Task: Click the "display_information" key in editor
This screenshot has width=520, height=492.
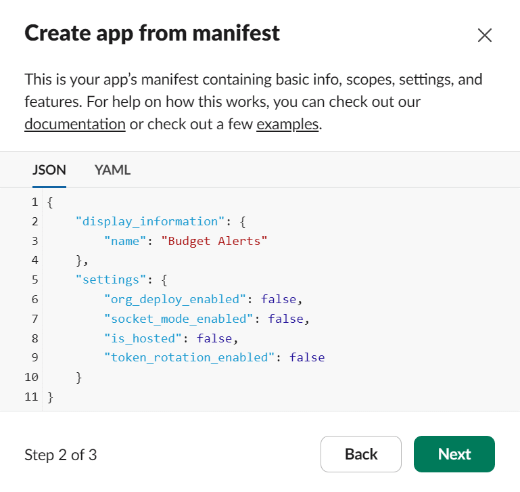Action: point(150,221)
